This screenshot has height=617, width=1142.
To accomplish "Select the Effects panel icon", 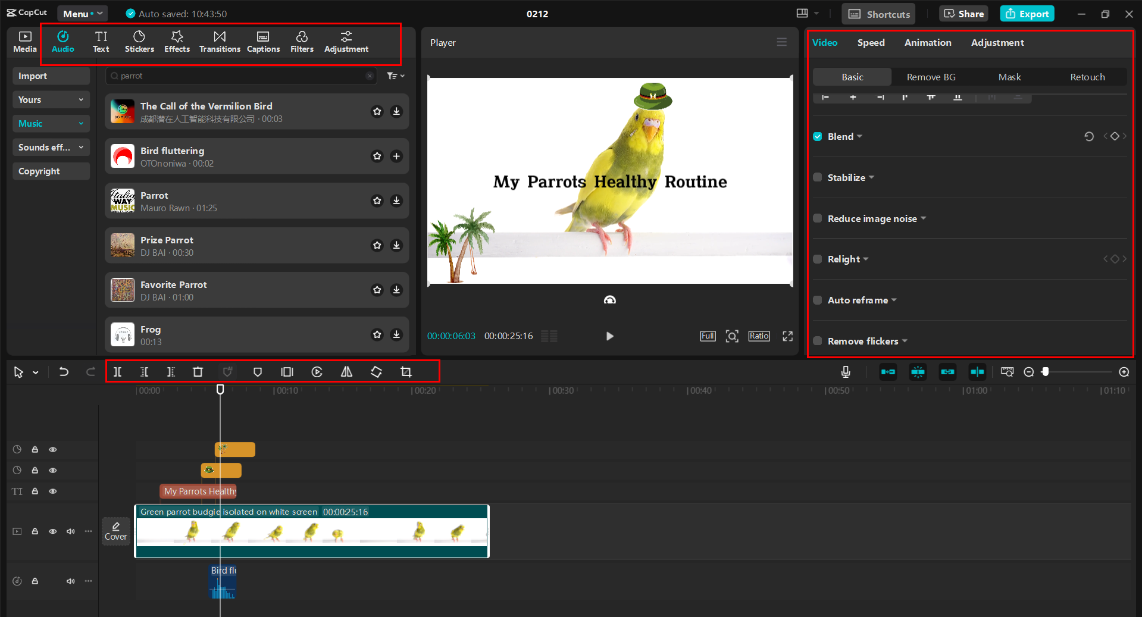I will click(x=177, y=42).
